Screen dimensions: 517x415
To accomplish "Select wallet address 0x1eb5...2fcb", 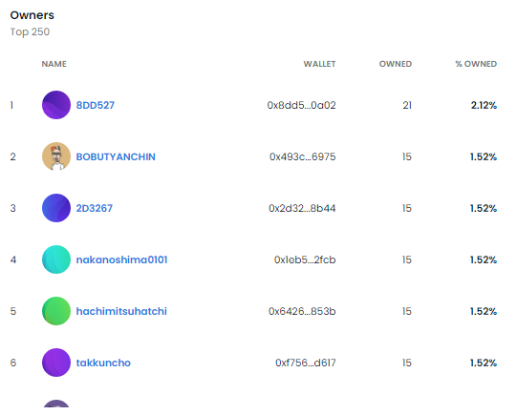I will pyautogui.click(x=305, y=259).
